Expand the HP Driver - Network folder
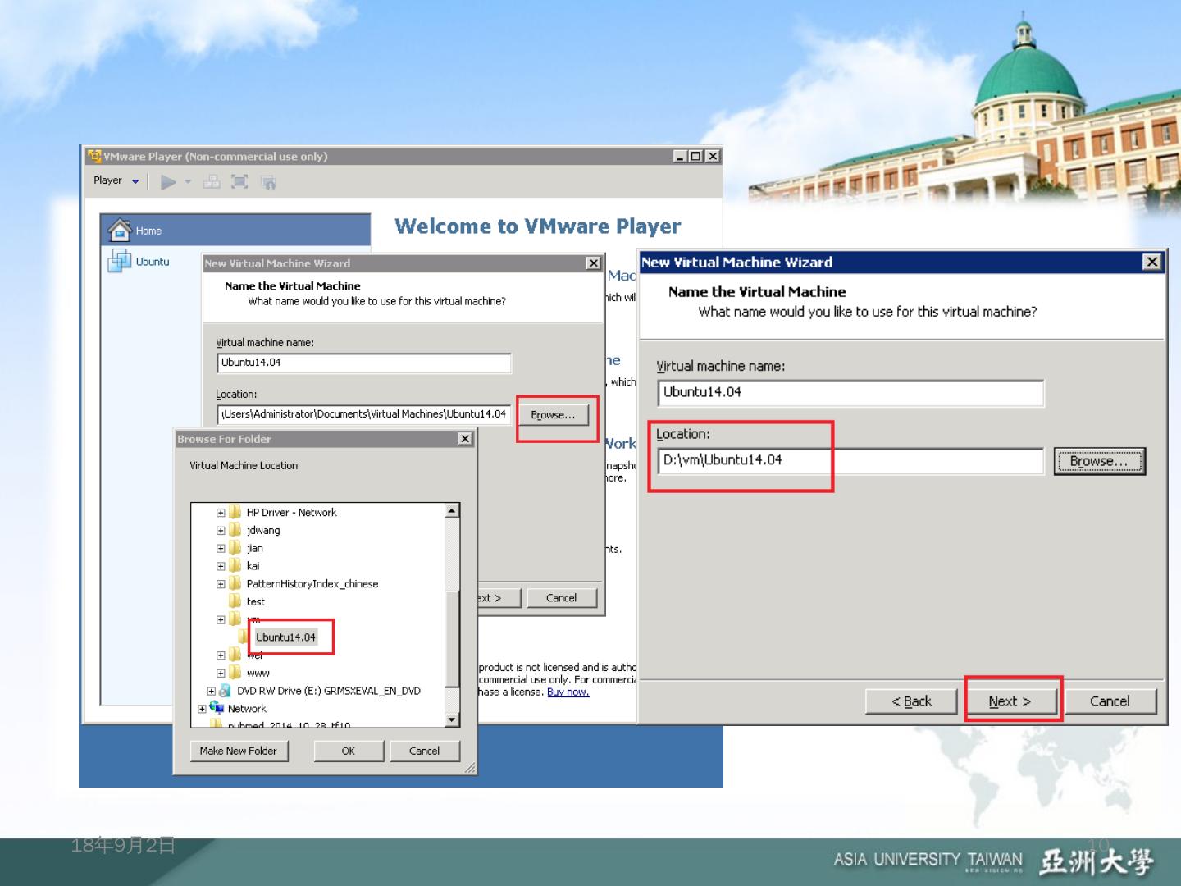 coord(221,513)
